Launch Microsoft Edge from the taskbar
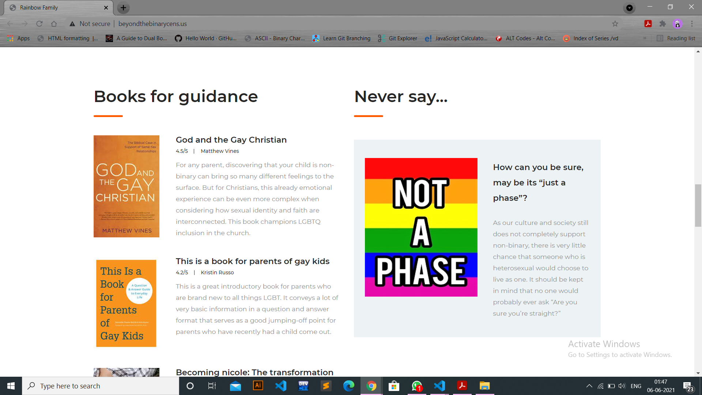Screen dimensions: 702x395 348,385
